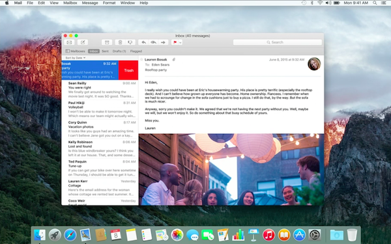
Task: Open Finder from the Dock
Action: pos(39,234)
